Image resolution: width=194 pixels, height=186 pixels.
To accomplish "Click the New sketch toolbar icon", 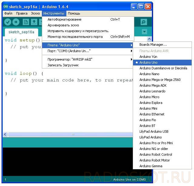I will click(x=26, y=22).
